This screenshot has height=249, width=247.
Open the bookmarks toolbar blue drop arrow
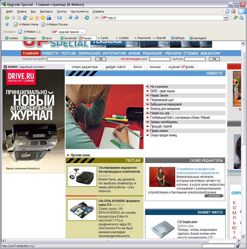click(7, 24)
